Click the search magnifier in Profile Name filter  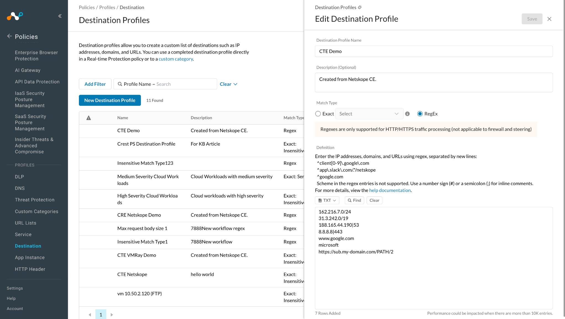point(120,84)
